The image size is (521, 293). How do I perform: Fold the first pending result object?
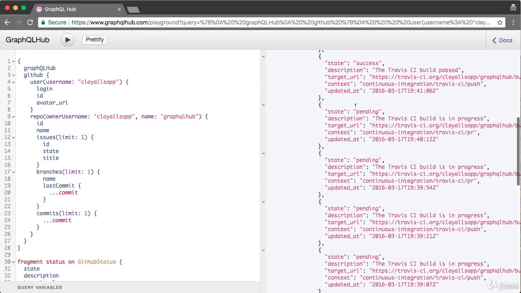[x=263, y=105]
